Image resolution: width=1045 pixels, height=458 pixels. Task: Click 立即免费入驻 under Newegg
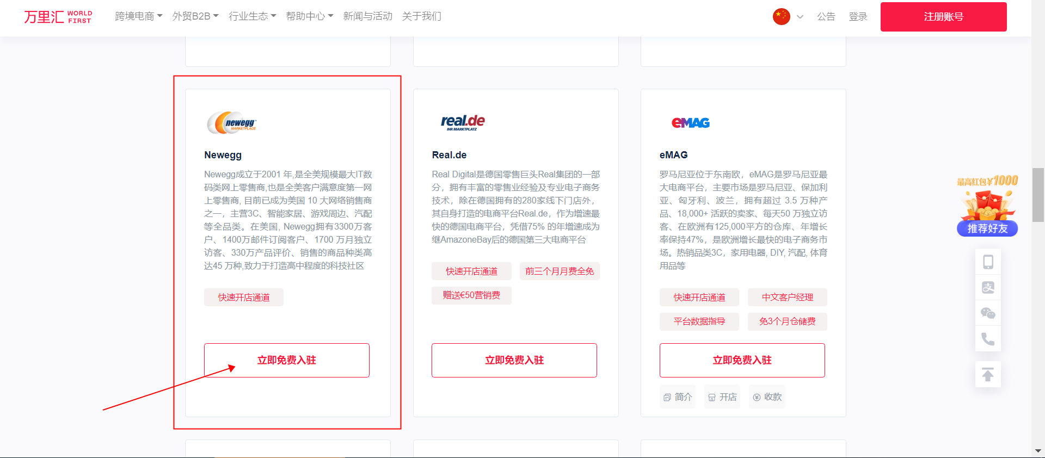point(287,360)
